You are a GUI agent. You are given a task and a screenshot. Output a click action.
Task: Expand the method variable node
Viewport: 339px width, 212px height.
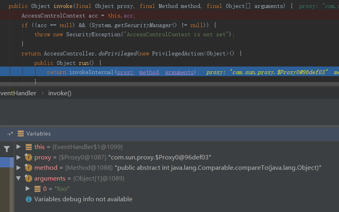(x=18, y=168)
